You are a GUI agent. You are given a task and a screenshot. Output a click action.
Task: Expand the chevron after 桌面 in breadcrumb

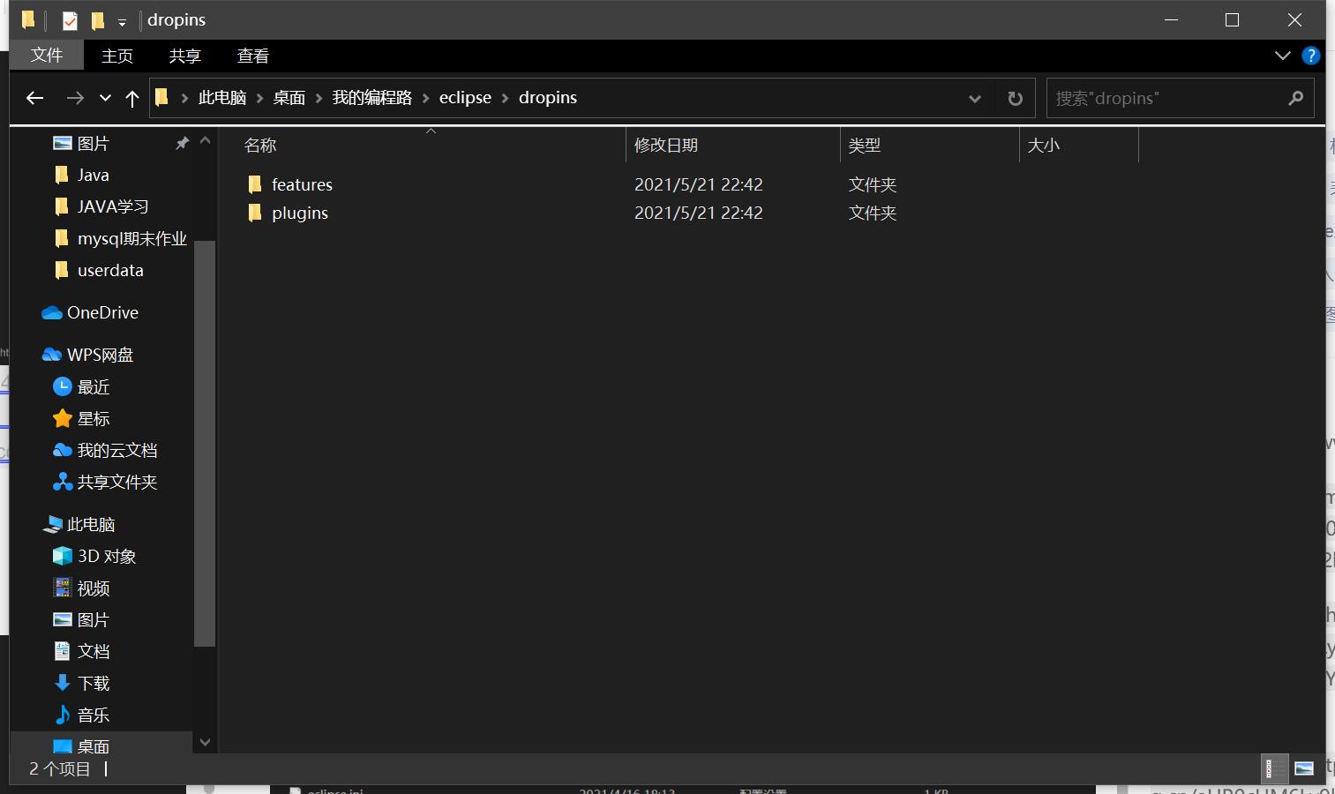pos(319,98)
